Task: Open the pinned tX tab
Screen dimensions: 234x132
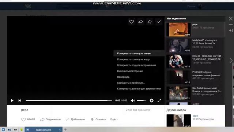Action: click(x=10, y=129)
